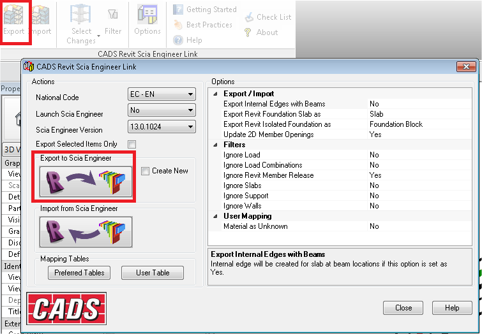The image size is (482, 334).
Task: Click the Preferred Tables button
Action: click(79, 273)
